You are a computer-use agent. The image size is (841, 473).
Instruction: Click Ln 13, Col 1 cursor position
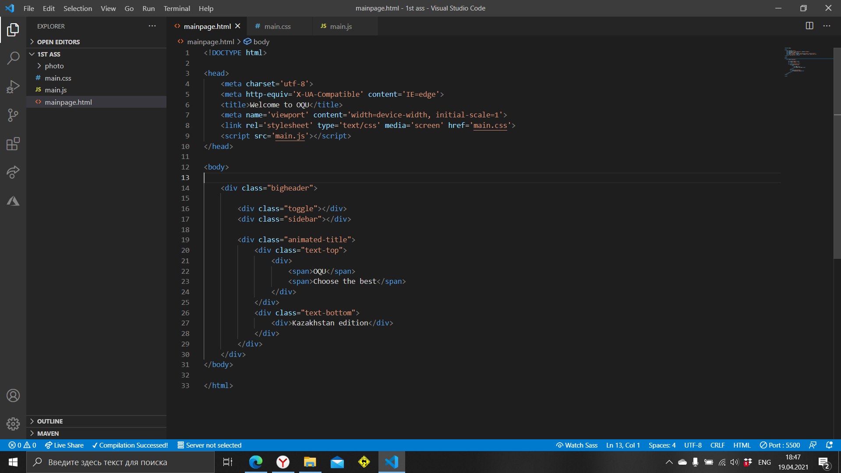pos(623,445)
